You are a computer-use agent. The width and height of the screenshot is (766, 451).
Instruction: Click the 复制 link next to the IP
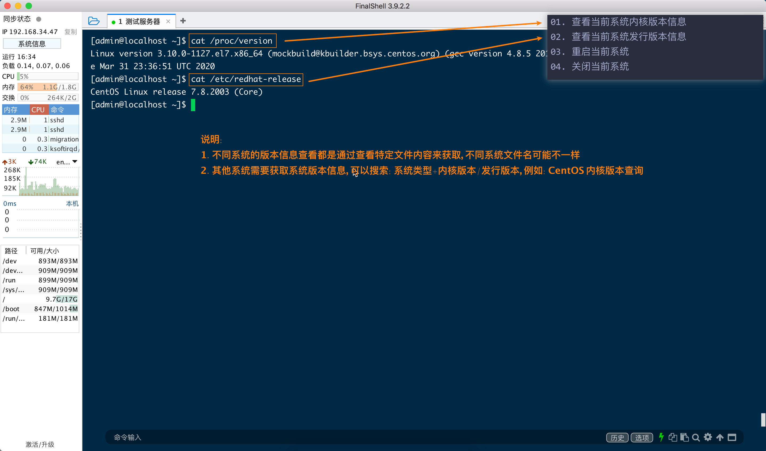coord(70,32)
